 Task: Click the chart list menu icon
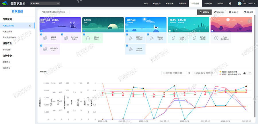(250, 73)
